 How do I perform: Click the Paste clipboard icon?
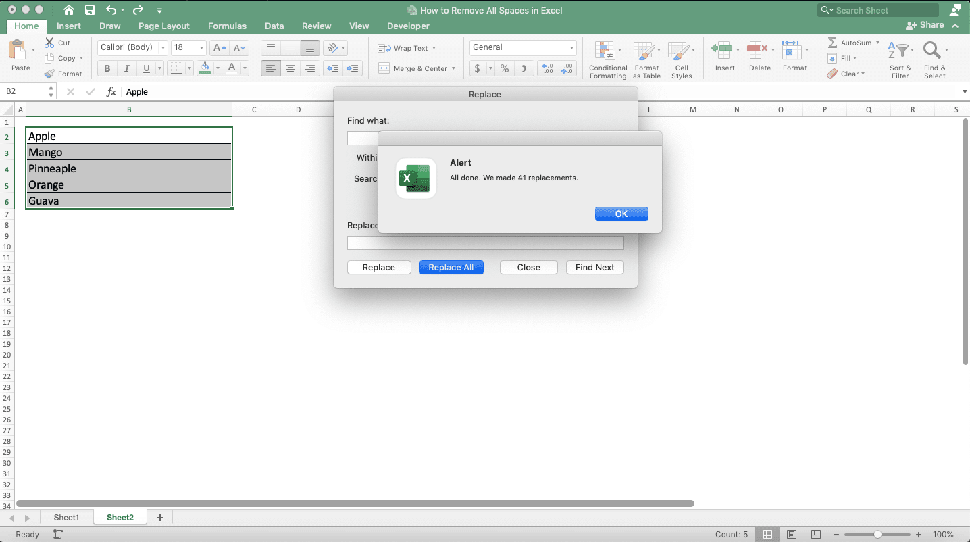pyautogui.click(x=18, y=50)
